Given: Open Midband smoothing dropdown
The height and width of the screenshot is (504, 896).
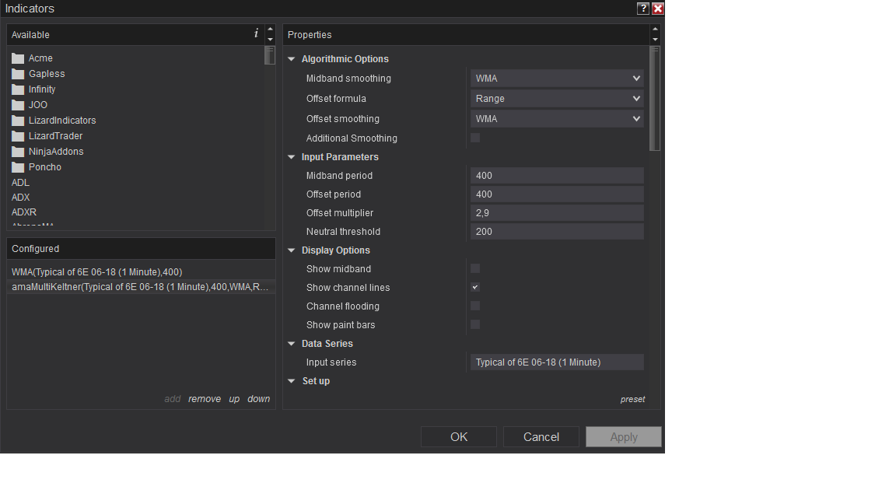Looking at the screenshot, I should [x=557, y=79].
